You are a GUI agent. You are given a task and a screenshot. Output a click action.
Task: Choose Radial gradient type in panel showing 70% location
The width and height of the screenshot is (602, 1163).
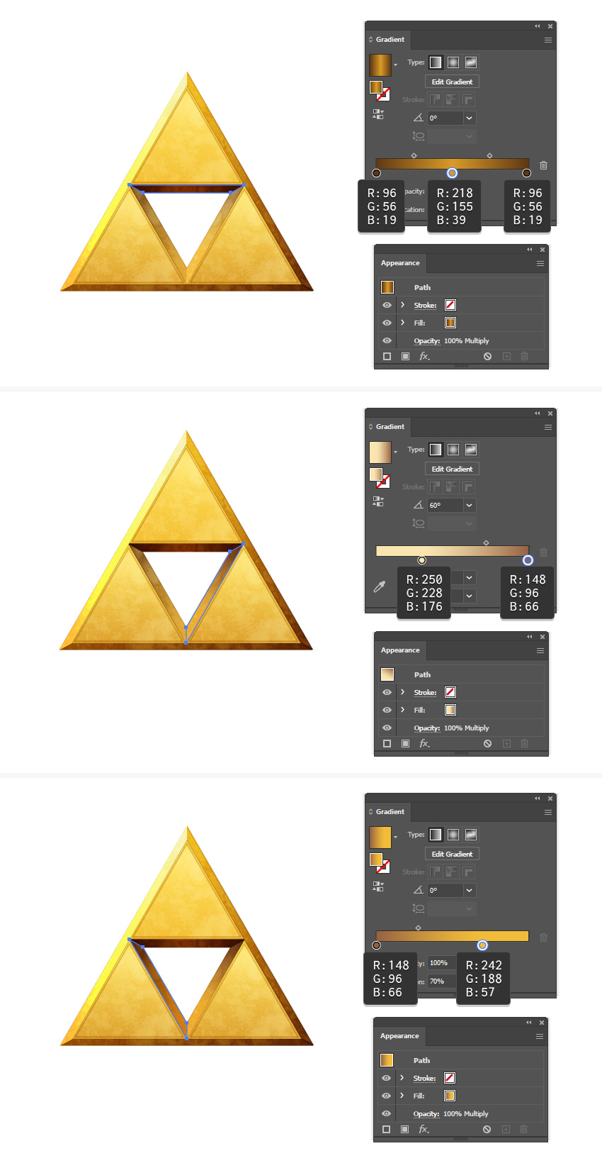pyautogui.click(x=453, y=835)
